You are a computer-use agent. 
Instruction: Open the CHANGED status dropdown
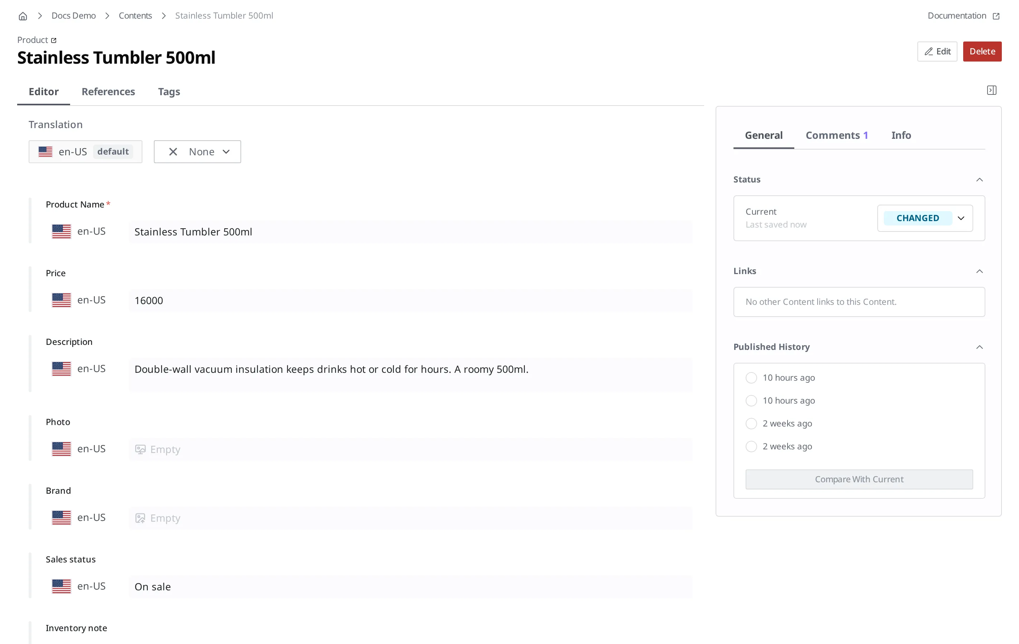(925, 218)
